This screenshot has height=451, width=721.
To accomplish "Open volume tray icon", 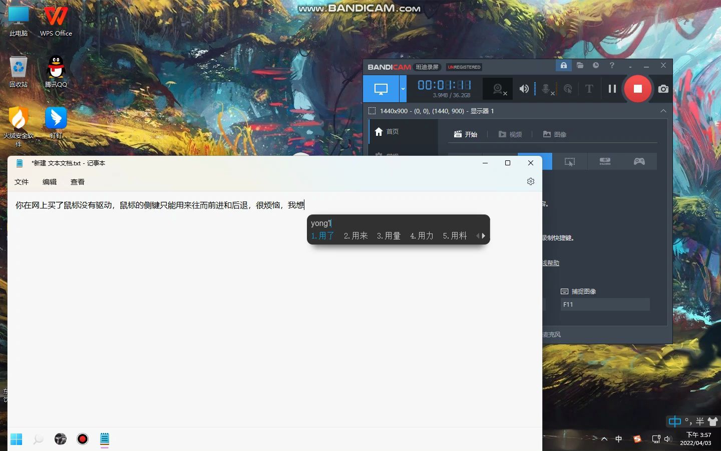I will (x=667, y=439).
